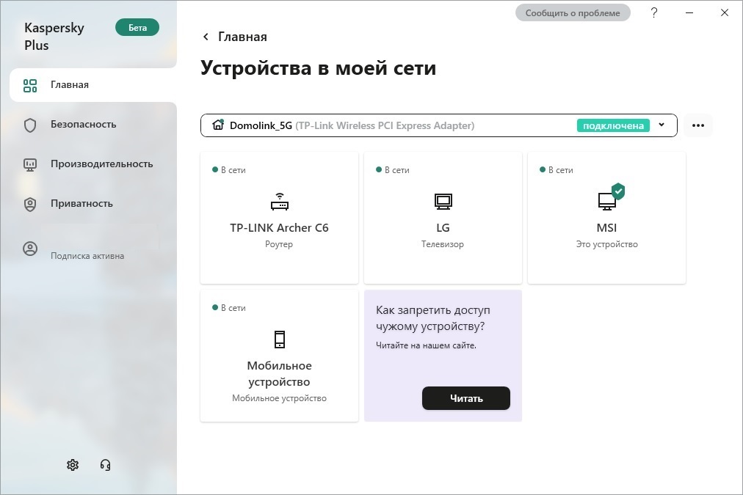This screenshot has height=495, width=743.
Task: Open the three-dots more options menu
Action: [698, 125]
